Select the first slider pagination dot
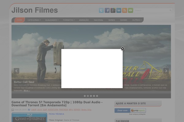 (x=85, y=96)
